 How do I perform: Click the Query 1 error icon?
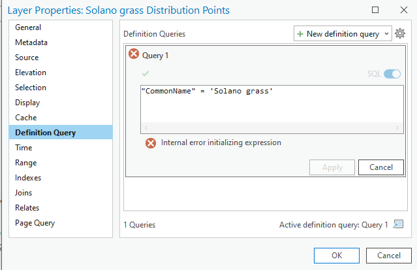pos(134,55)
